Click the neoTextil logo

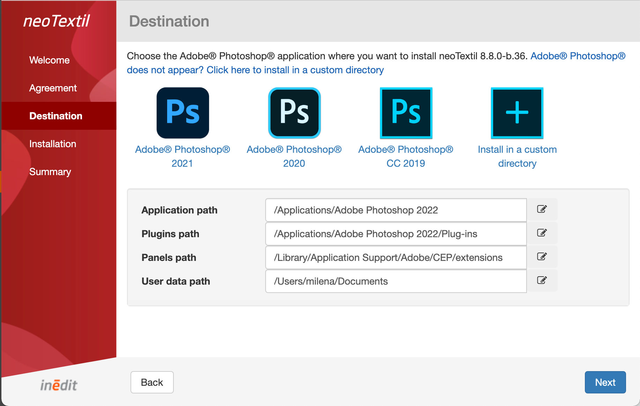click(x=57, y=21)
